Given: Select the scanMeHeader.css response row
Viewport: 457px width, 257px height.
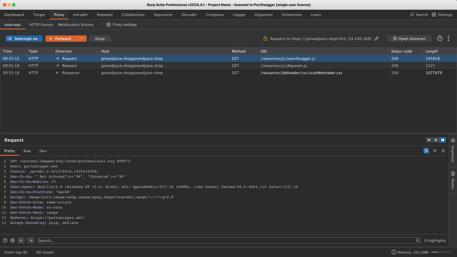Looking at the screenshot, I should [228, 73].
